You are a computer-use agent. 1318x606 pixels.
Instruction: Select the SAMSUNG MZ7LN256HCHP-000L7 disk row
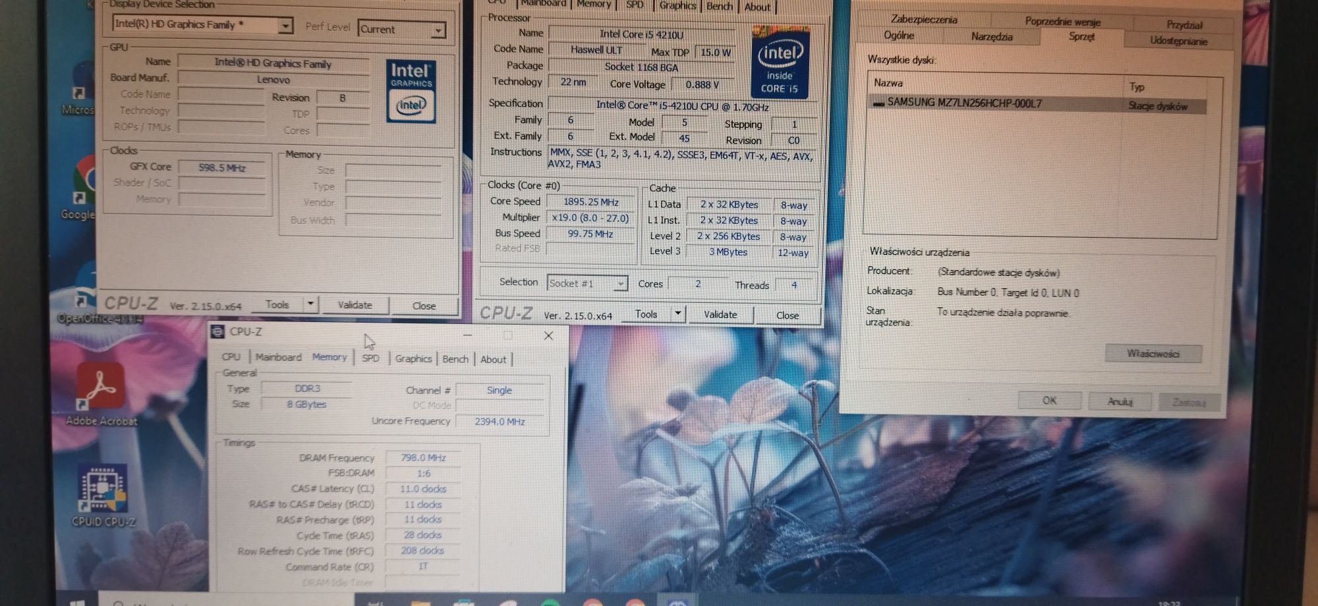click(x=1037, y=104)
